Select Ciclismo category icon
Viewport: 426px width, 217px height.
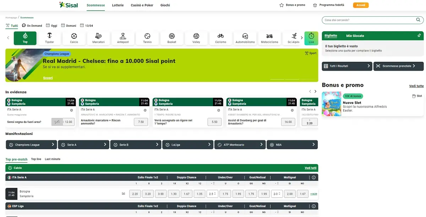[x=220, y=38]
